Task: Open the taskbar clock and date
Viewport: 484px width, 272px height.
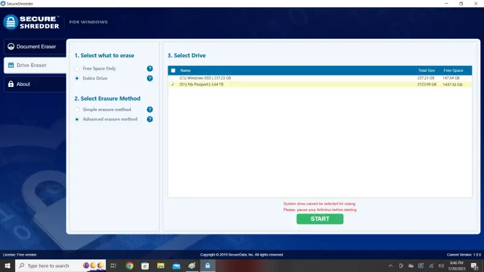Action: pos(457,265)
